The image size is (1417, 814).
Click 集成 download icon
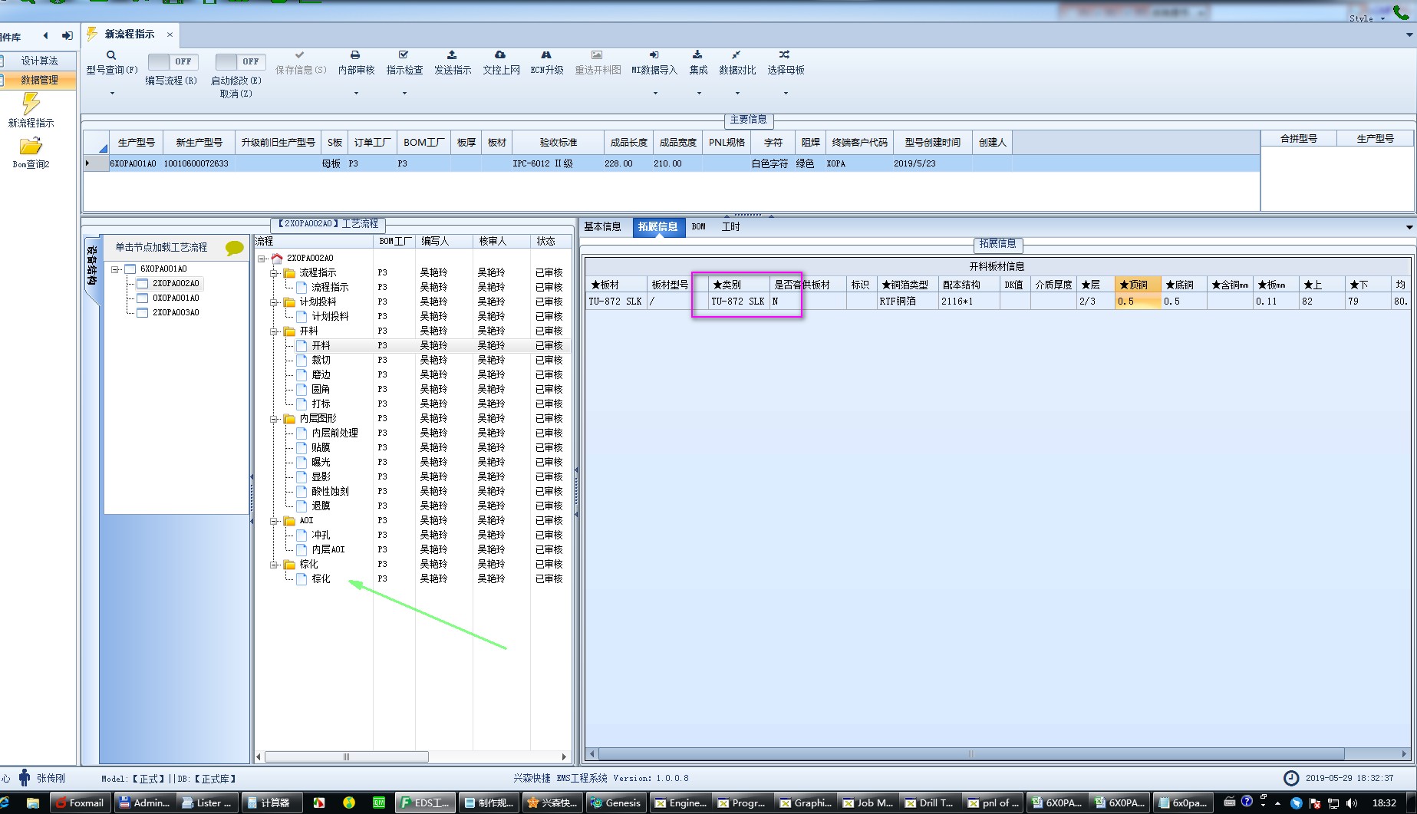[697, 55]
